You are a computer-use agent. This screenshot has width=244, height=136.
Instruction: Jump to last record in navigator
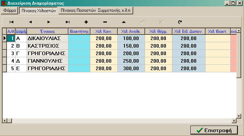point(68,22)
